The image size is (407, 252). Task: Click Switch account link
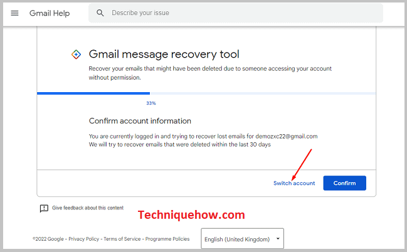(294, 183)
